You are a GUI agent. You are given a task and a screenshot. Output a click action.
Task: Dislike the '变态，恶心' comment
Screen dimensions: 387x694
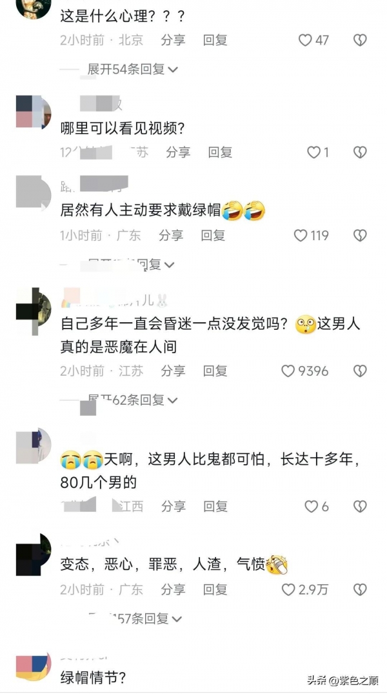[x=360, y=589]
